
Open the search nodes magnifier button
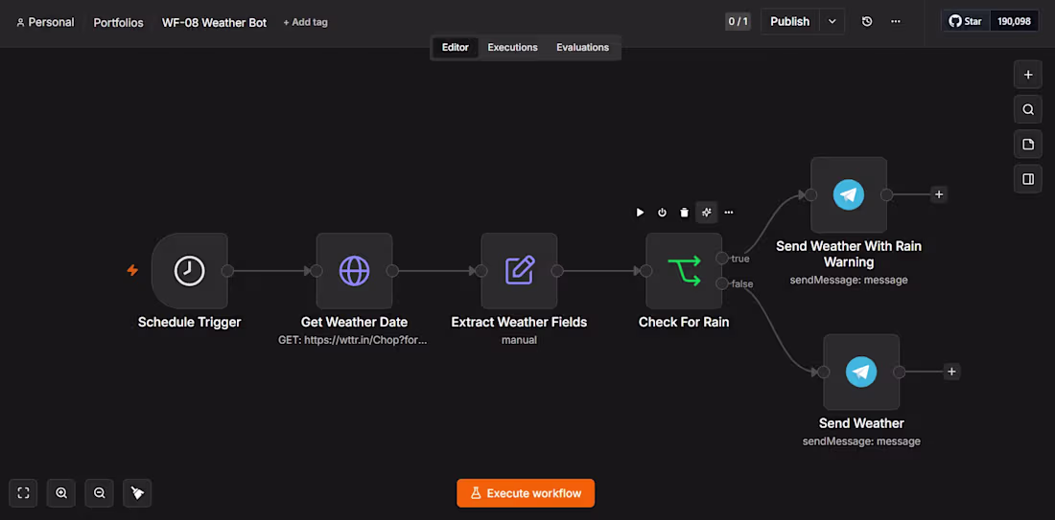point(1028,109)
